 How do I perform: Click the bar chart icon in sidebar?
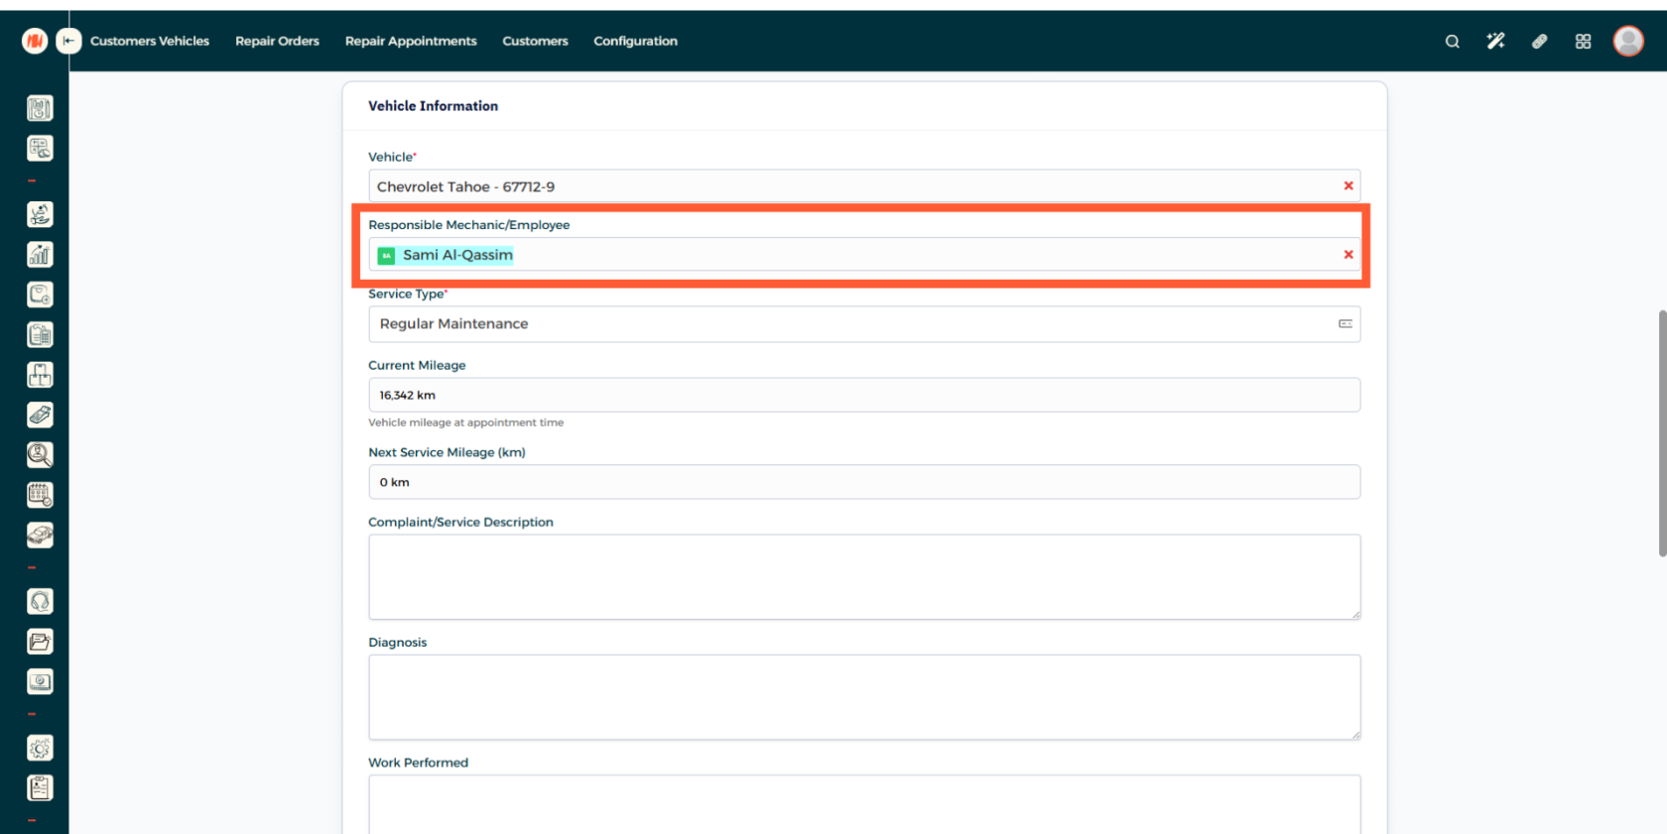(40, 255)
